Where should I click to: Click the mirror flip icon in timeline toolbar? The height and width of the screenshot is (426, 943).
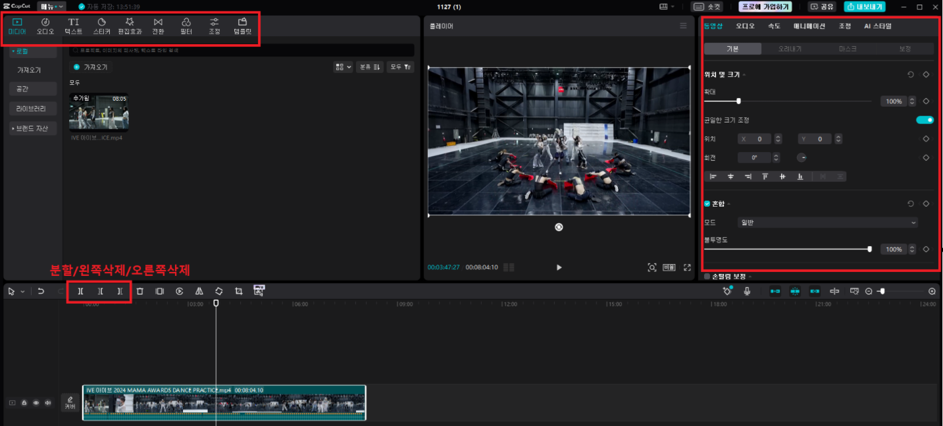(199, 290)
